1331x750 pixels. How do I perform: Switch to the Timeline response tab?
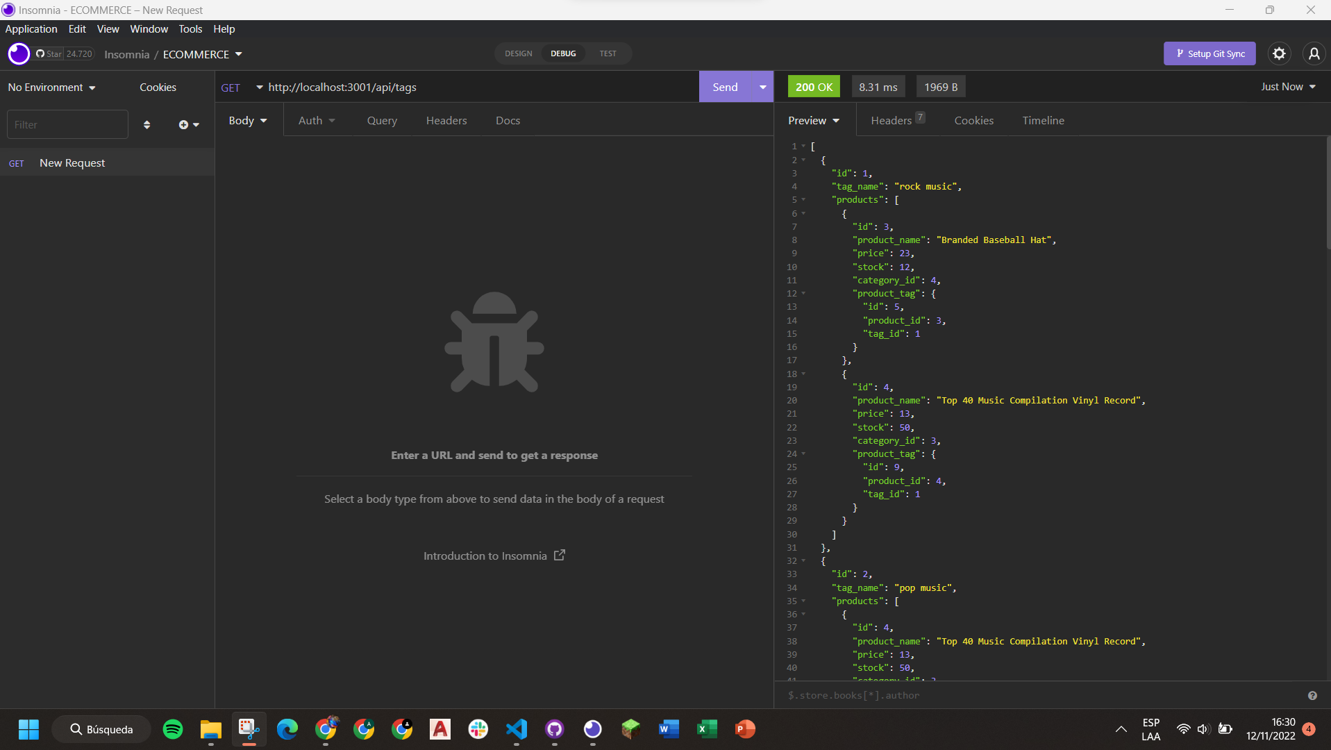tap(1043, 120)
